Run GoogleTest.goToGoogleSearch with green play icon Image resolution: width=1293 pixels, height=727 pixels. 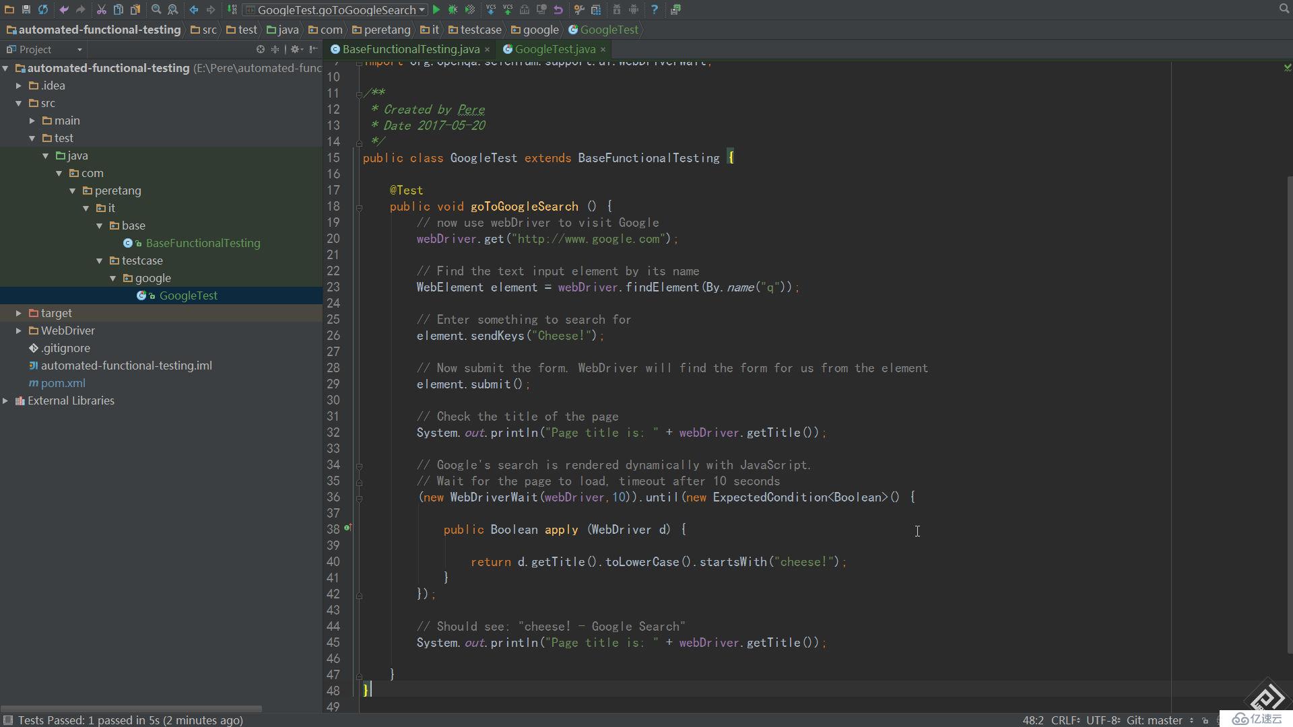[x=436, y=9]
